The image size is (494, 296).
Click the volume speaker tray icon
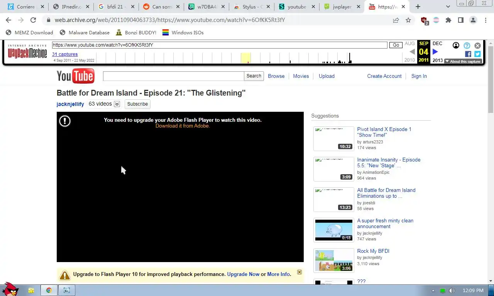pos(452,291)
